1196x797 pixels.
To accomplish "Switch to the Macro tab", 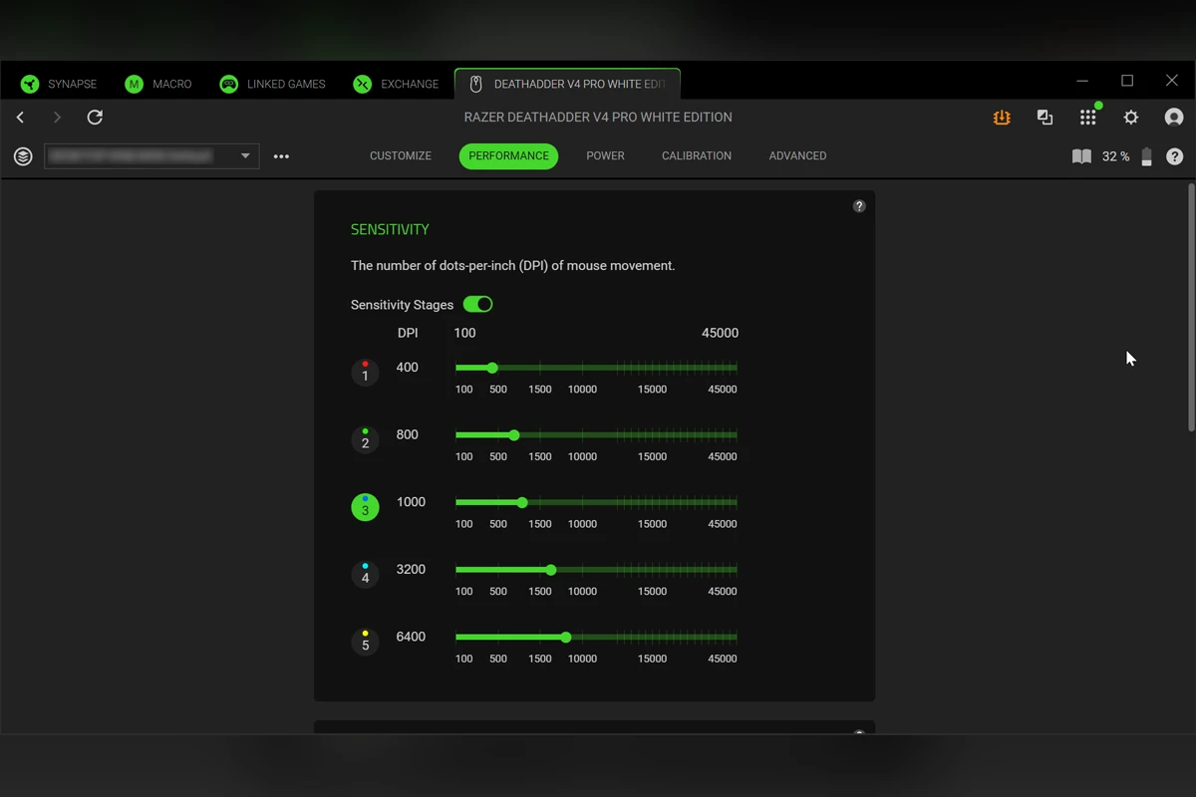I will [158, 84].
